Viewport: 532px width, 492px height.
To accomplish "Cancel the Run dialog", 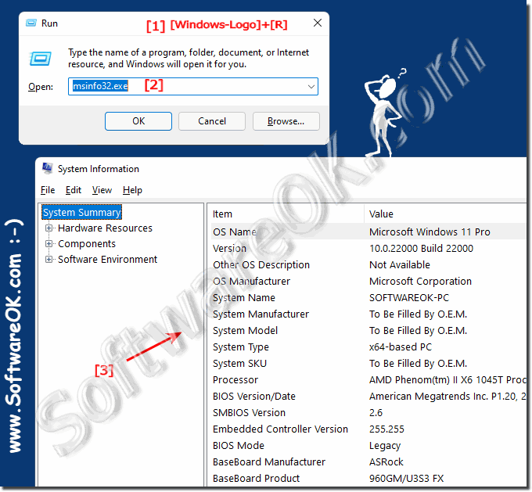I will (212, 121).
